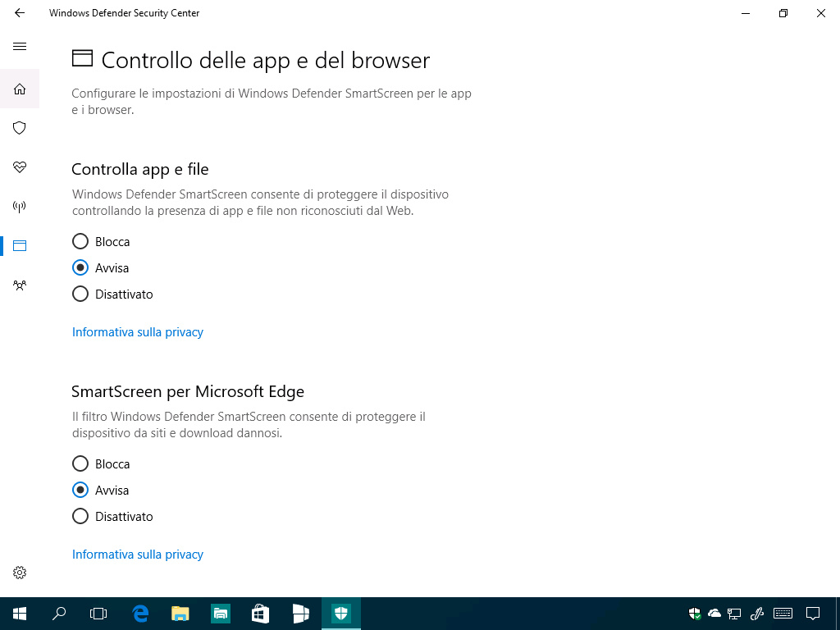Open File Explorer from taskbar

pyautogui.click(x=180, y=614)
